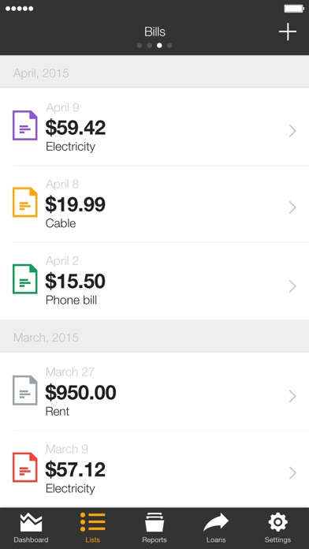Image resolution: width=309 pixels, height=549 pixels.
Task: Expand the $950.00 Rent bill chevron
Action: coord(292,396)
